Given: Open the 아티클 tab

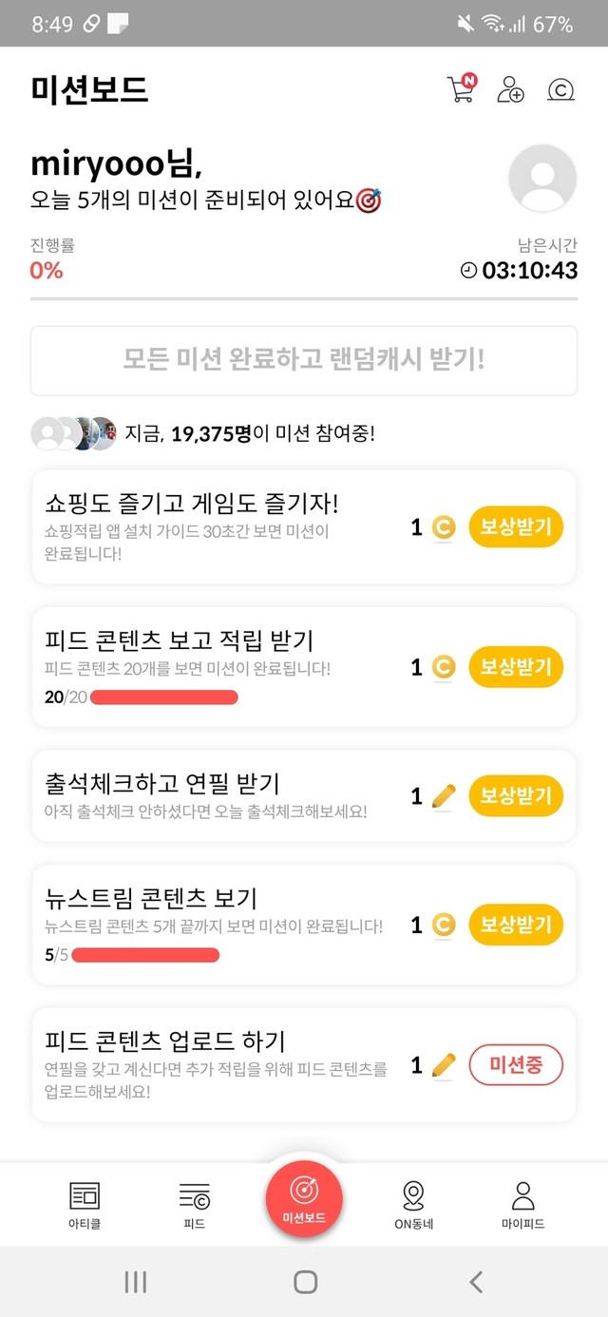Looking at the screenshot, I should pyautogui.click(x=85, y=1205).
